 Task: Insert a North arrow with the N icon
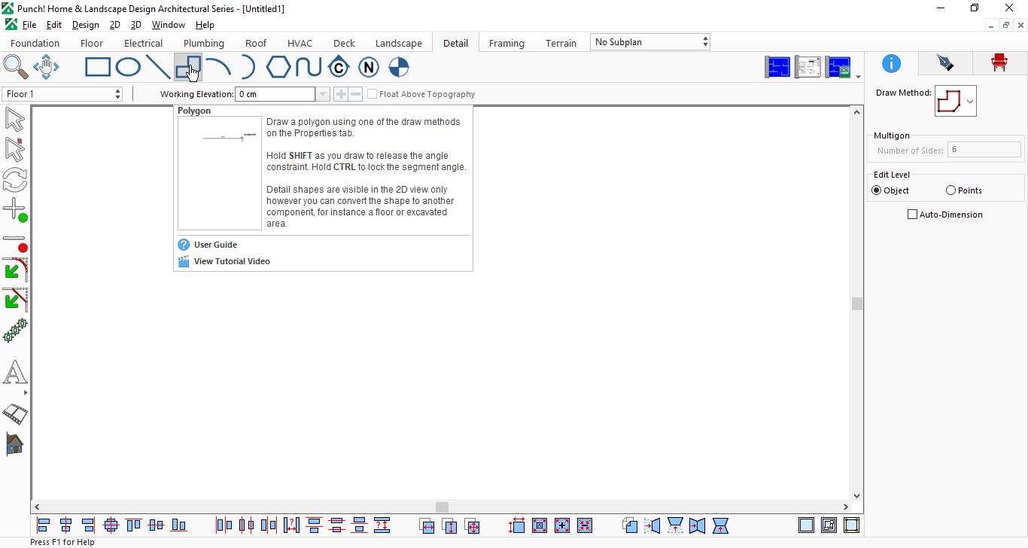(369, 67)
